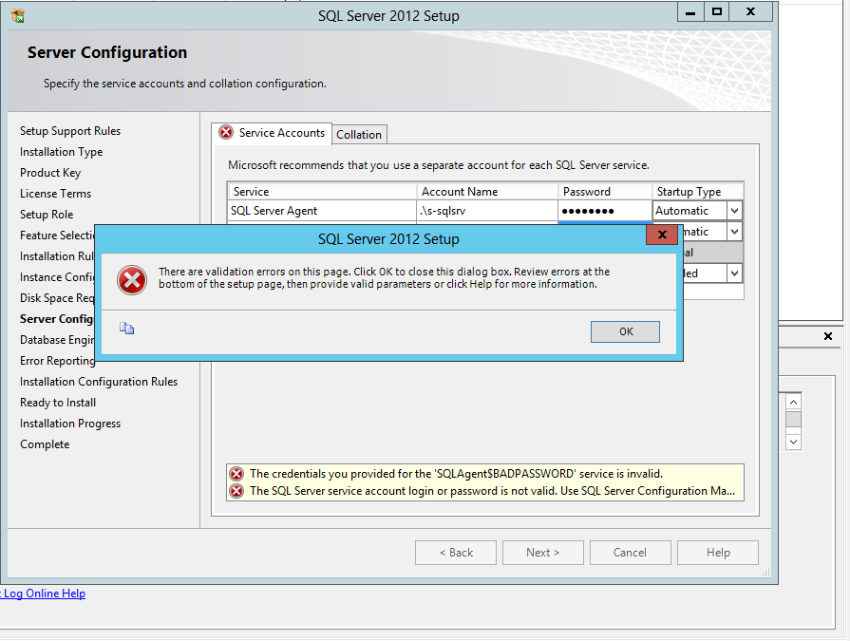The height and width of the screenshot is (641, 850).
Task: Click the Startup Type column header
Action: 698,191
